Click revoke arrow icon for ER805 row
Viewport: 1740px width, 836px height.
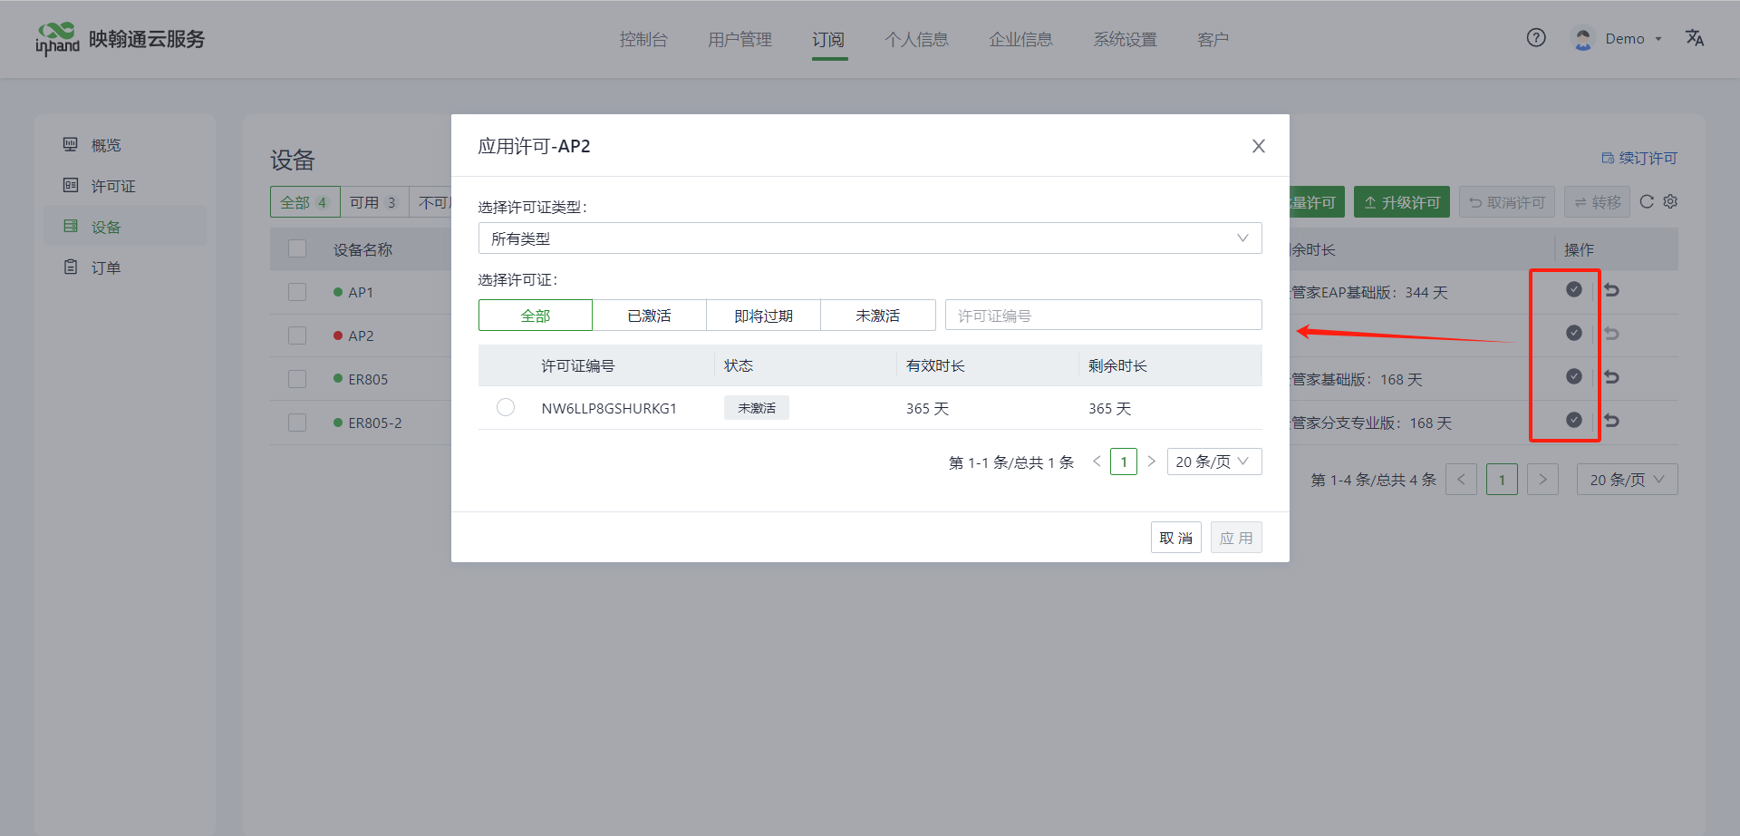(1611, 377)
